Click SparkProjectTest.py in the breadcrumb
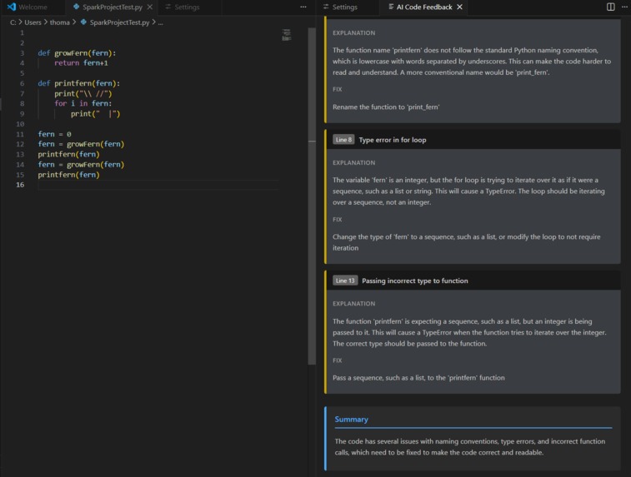This screenshot has height=477, width=631. pos(119,22)
